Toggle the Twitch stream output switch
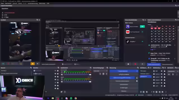This screenshot has width=179, height=100. (x=142, y=26)
